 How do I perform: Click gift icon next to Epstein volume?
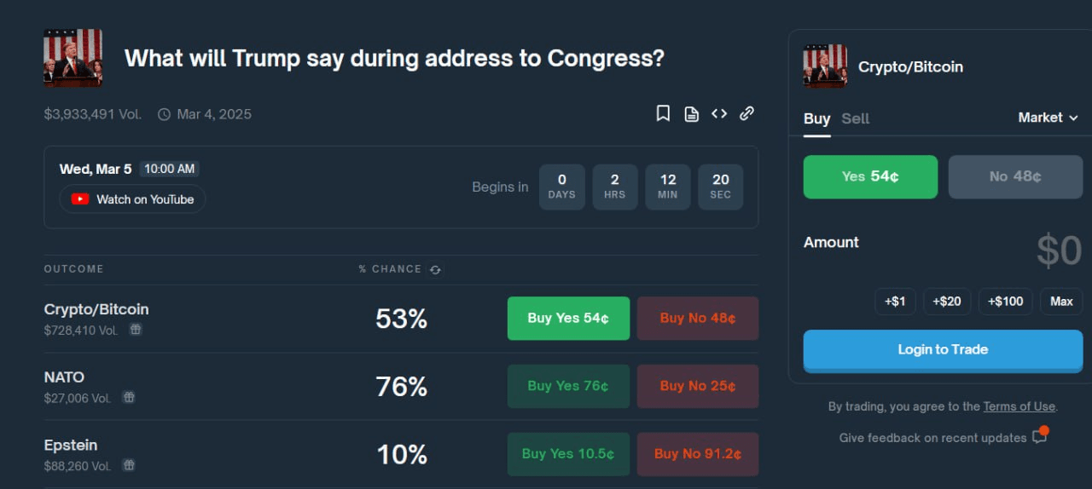click(129, 465)
